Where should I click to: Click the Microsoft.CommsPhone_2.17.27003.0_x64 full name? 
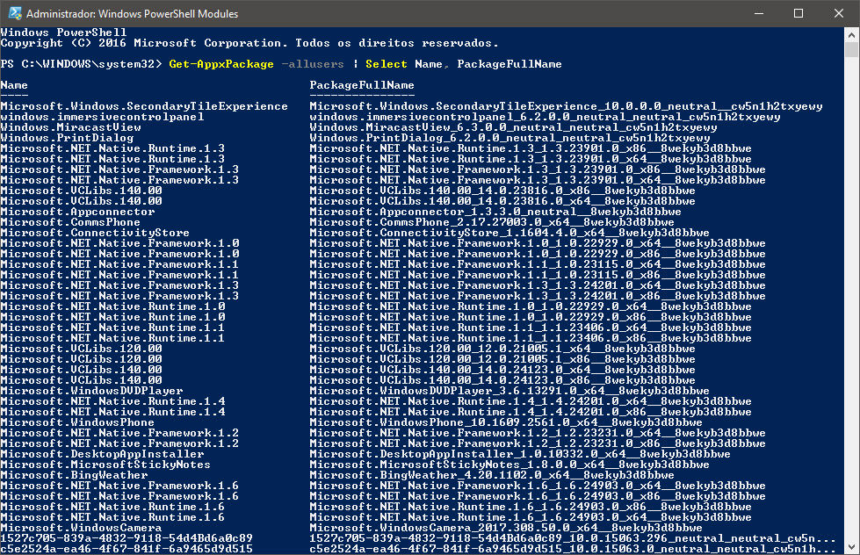click(x=492, y=222)
